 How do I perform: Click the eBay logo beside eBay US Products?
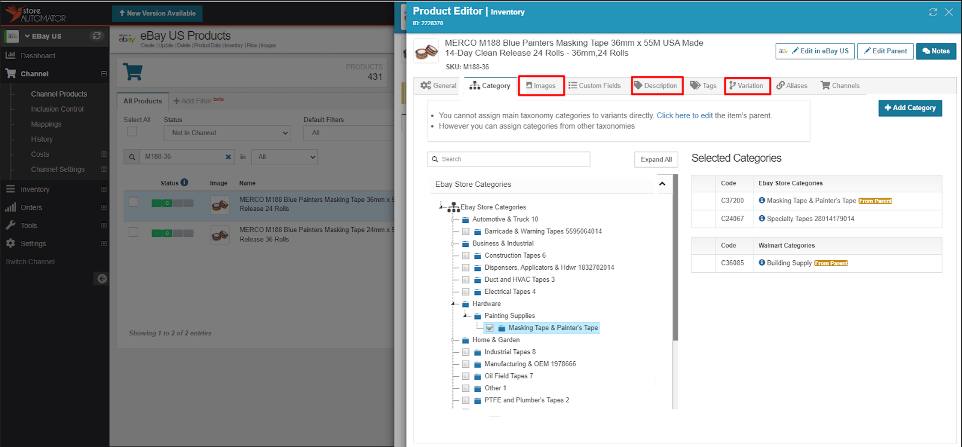point(126,39)
